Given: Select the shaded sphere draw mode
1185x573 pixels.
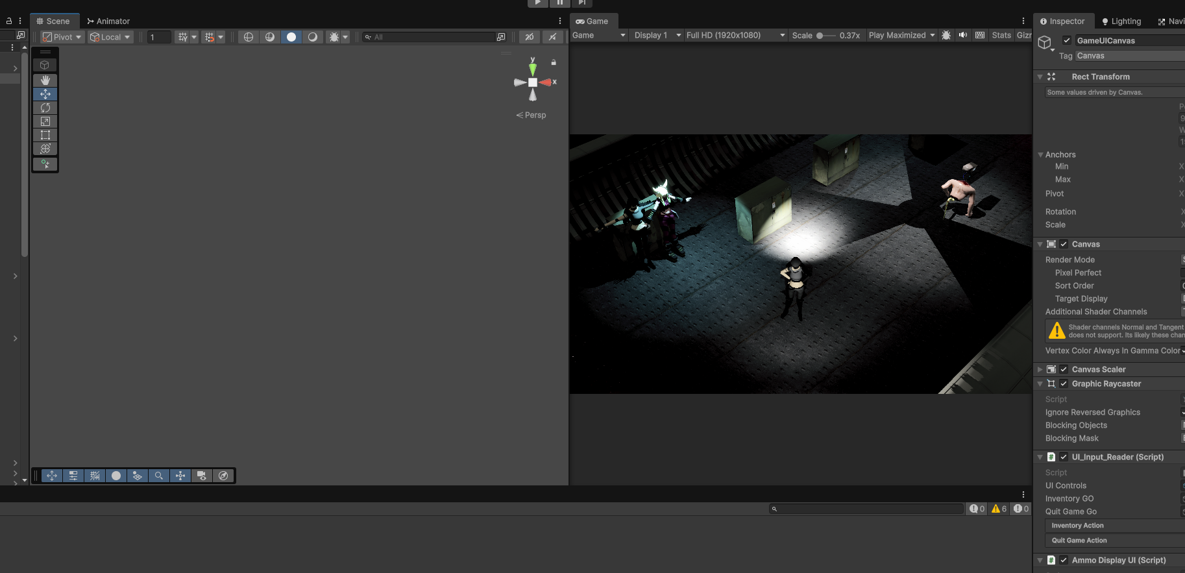Looking at the screenshot, I should pyautogui.click(x=291, y=37).
